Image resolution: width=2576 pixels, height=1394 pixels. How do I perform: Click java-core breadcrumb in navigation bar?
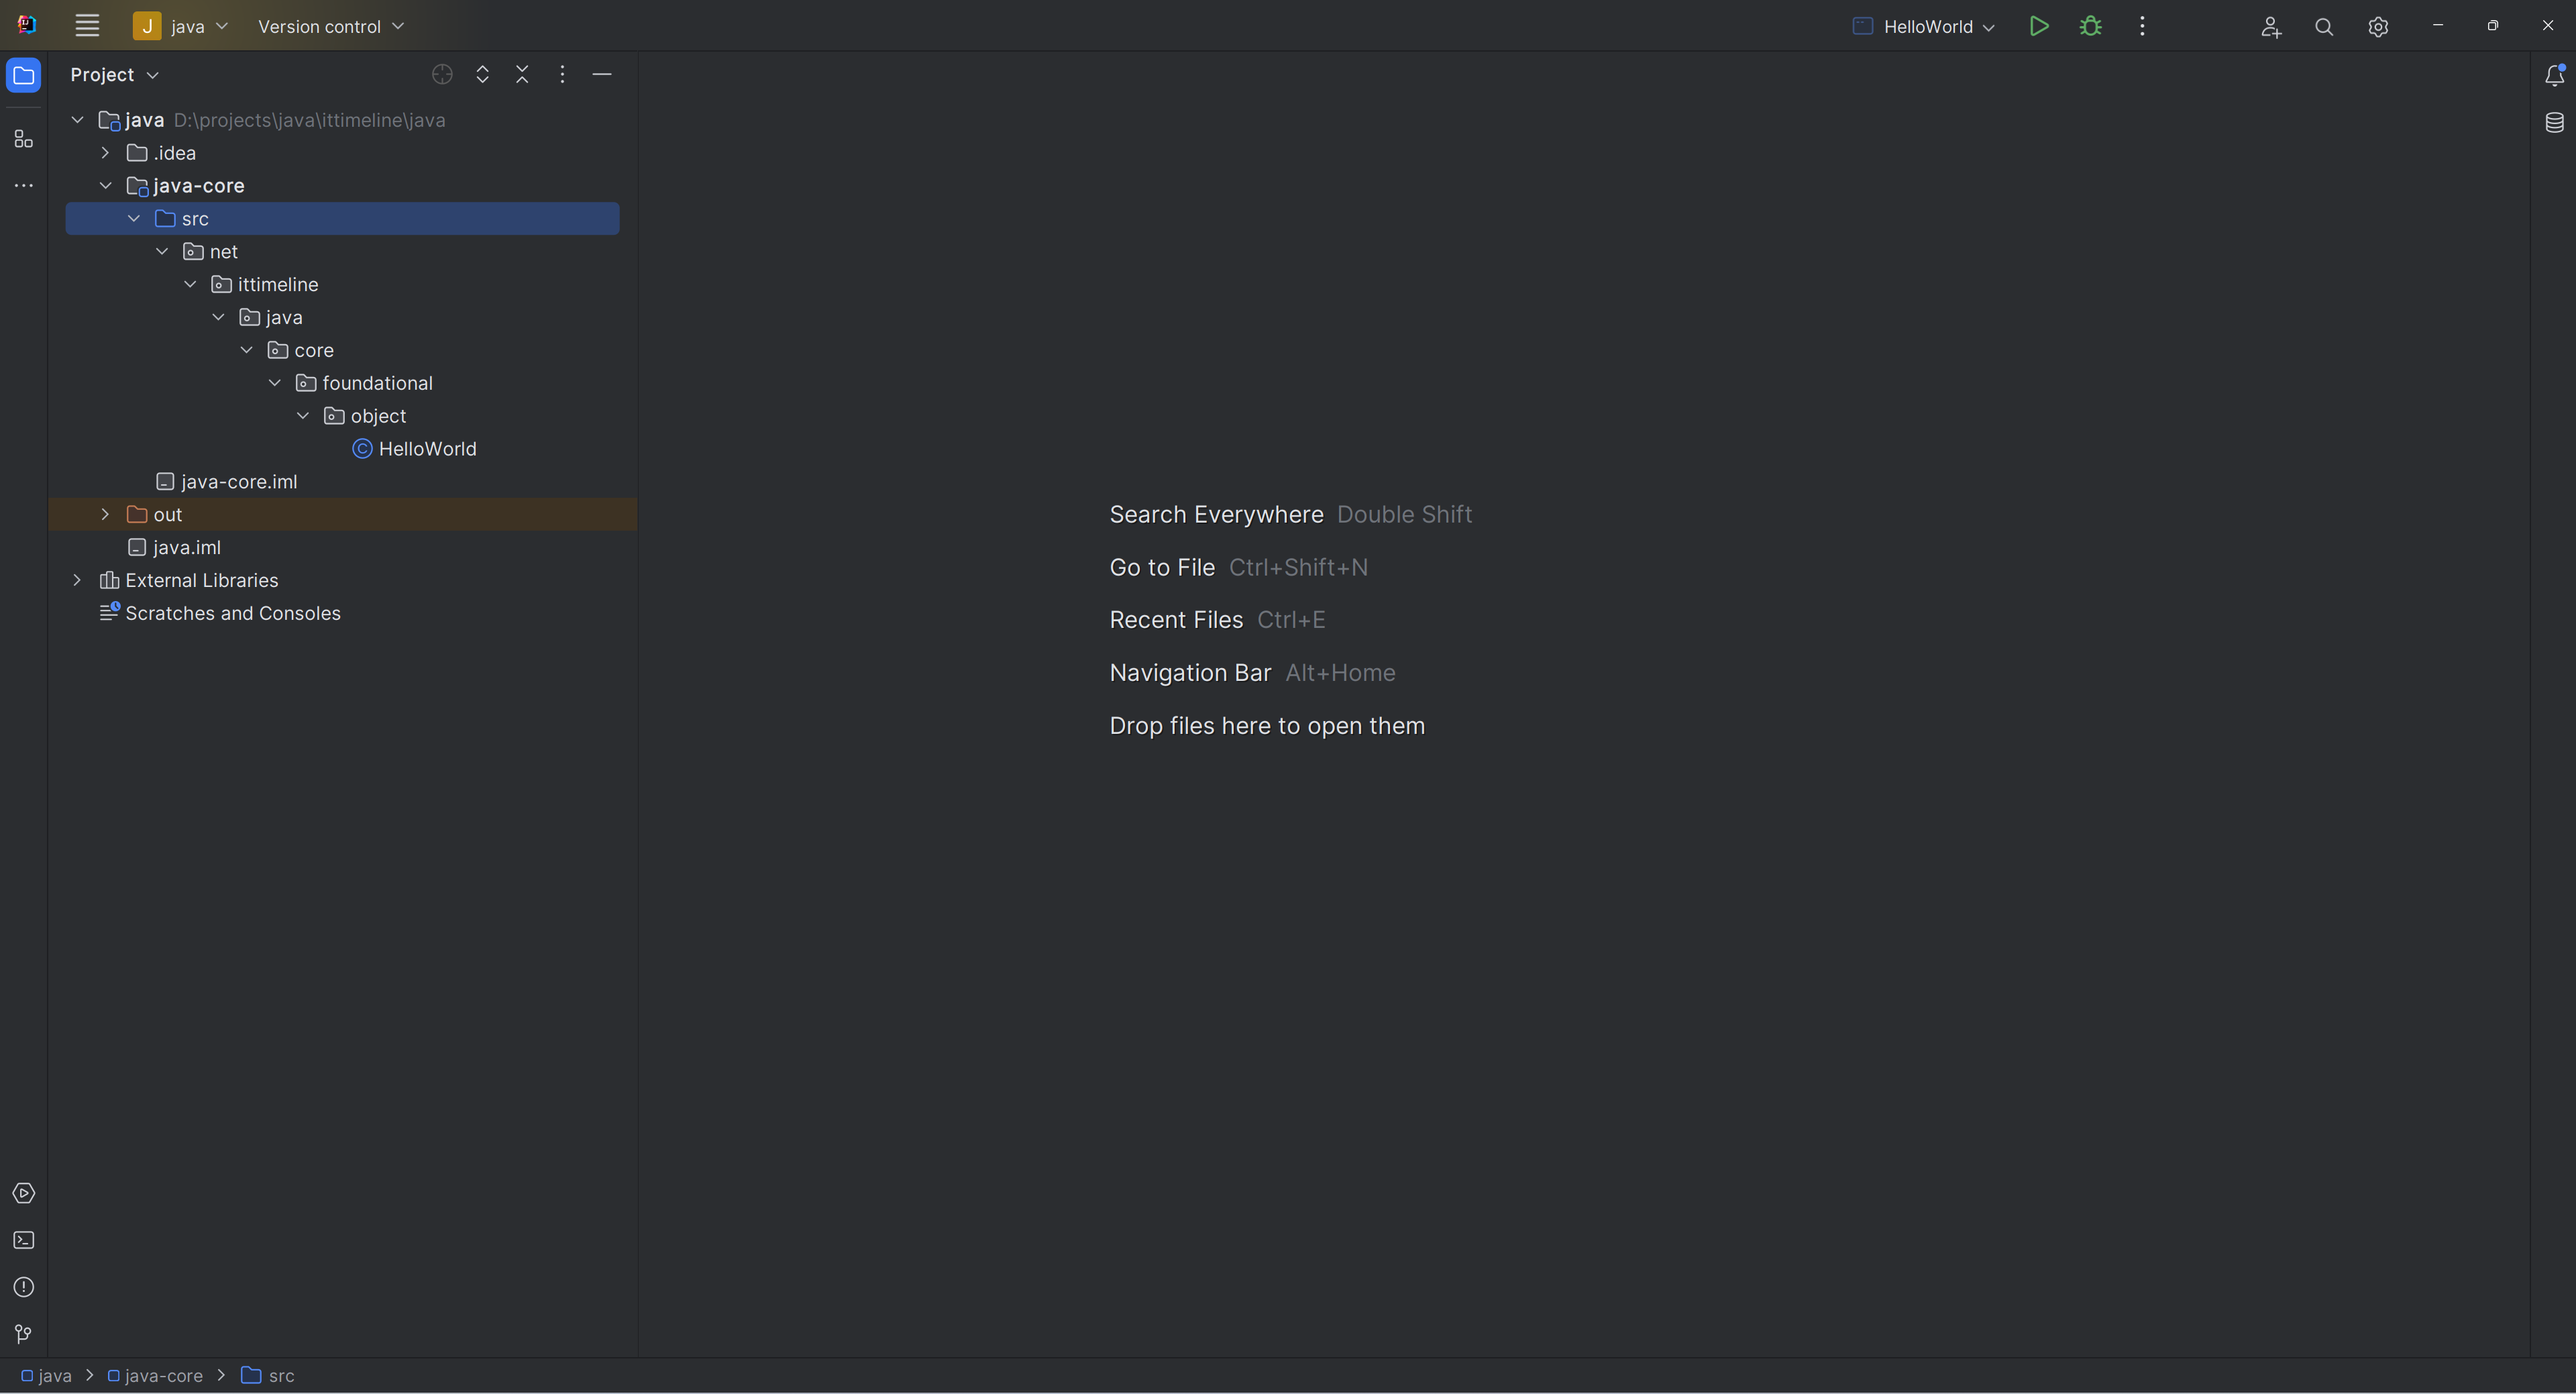155,1376
